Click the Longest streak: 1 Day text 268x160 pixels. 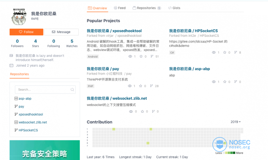(x=135, y=157)
